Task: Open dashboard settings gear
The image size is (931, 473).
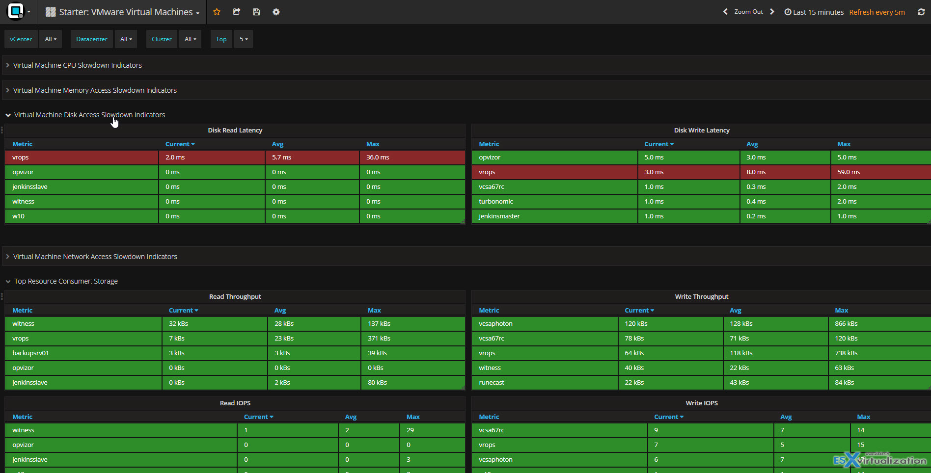Action: click(x=276, y=12)
